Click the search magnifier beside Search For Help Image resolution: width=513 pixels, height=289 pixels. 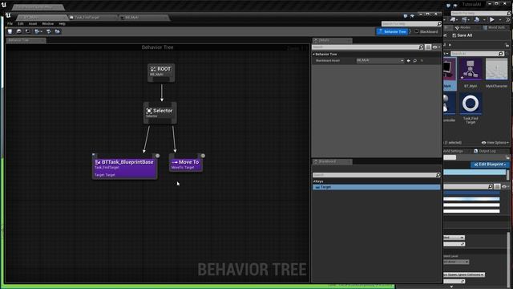[x=439, y=23]
